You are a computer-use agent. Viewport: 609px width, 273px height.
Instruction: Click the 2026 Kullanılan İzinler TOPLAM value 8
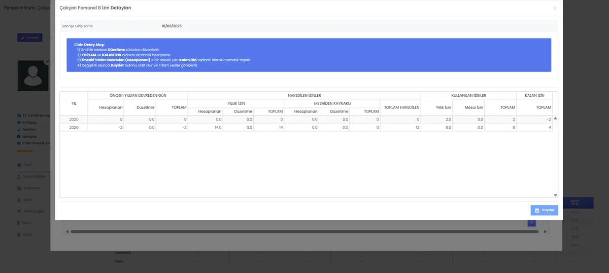pyautogui.click(x=500, y=128)
